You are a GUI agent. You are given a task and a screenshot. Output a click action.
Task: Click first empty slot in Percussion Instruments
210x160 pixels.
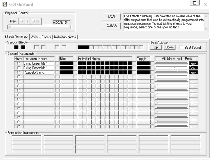[26, 138]
